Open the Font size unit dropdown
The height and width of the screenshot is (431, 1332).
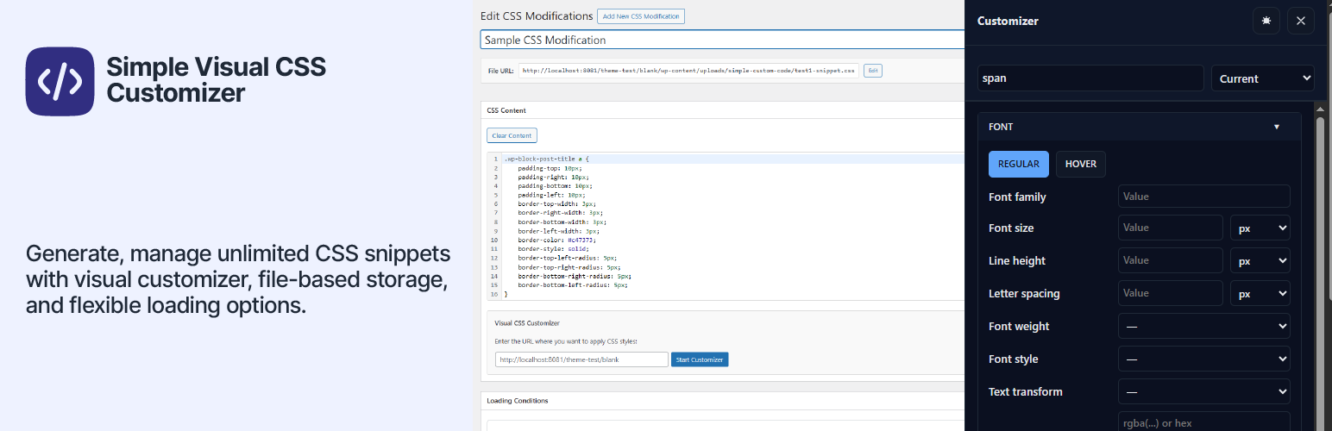click(1260, 228)
